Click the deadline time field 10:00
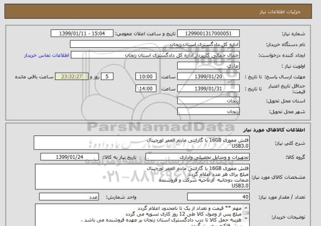The image size is (321, 226). 146,77
